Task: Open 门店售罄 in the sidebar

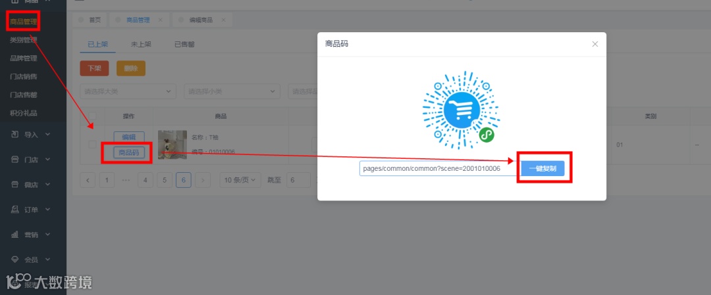Action: point(23,95)
